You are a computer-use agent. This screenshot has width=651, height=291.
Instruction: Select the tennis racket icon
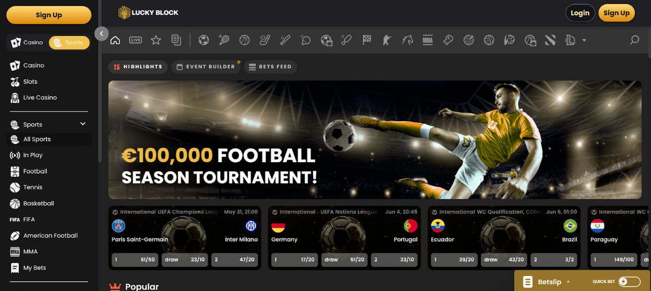224,40
